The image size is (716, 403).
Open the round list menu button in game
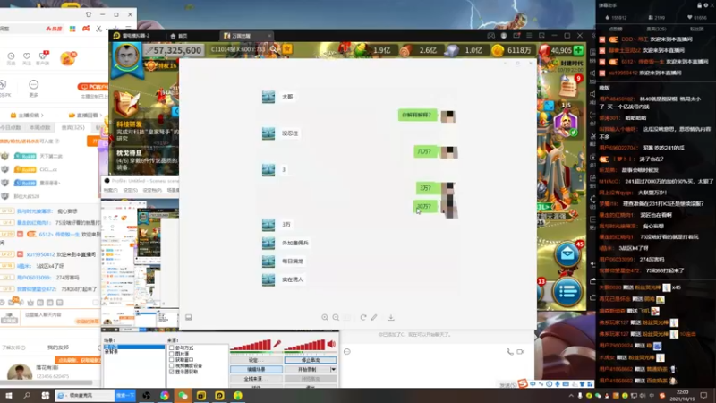click(567, 290)
